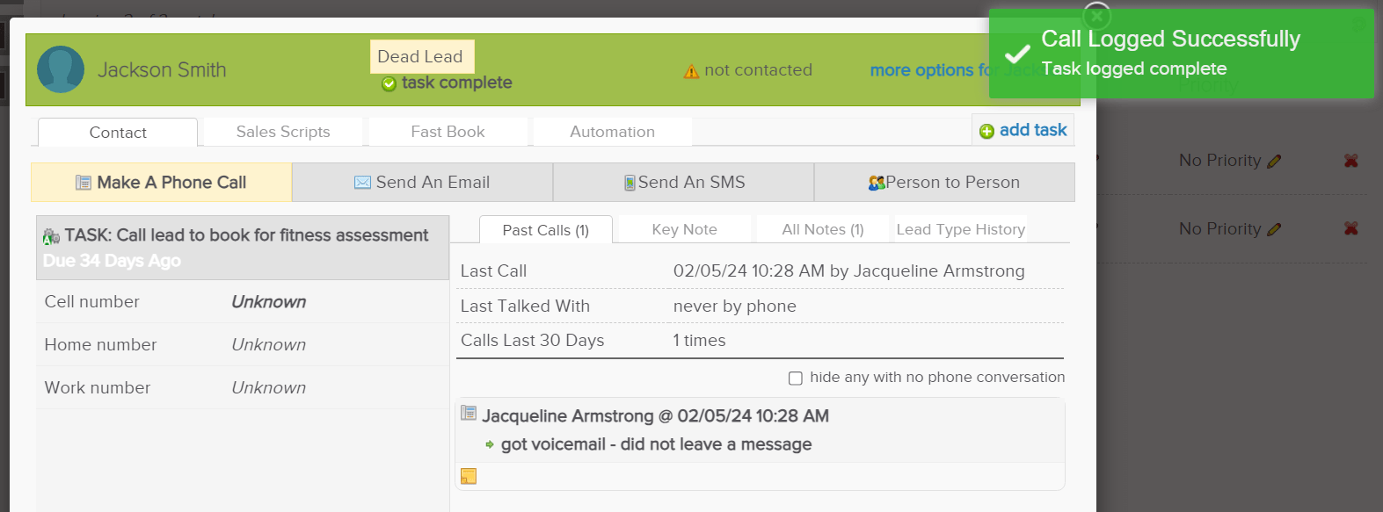Click the Jackson Smith name heading
Screen dimensions: 1383x512
coord(162,70)
